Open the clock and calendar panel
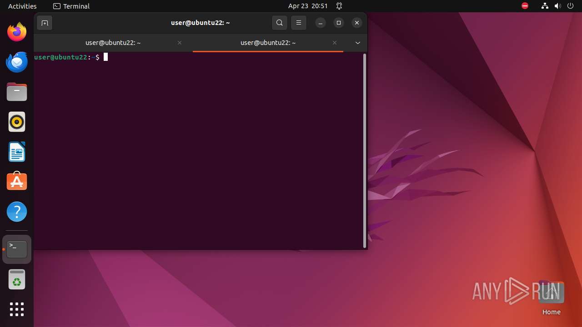 (x=308, y=6)
